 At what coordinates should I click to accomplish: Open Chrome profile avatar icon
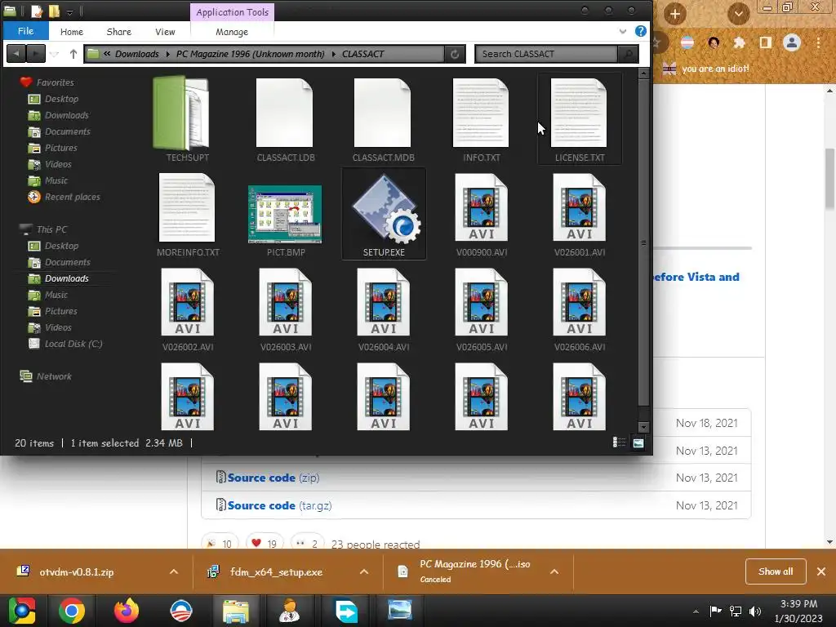[792, 42]
